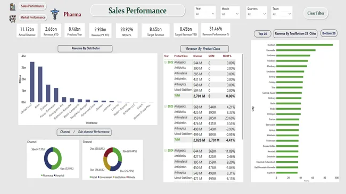The width and height of the screenshot is (346, 194).
Task: Select 2024 Mood Stabilizers revenue 471 M
Action: point(197,179)
